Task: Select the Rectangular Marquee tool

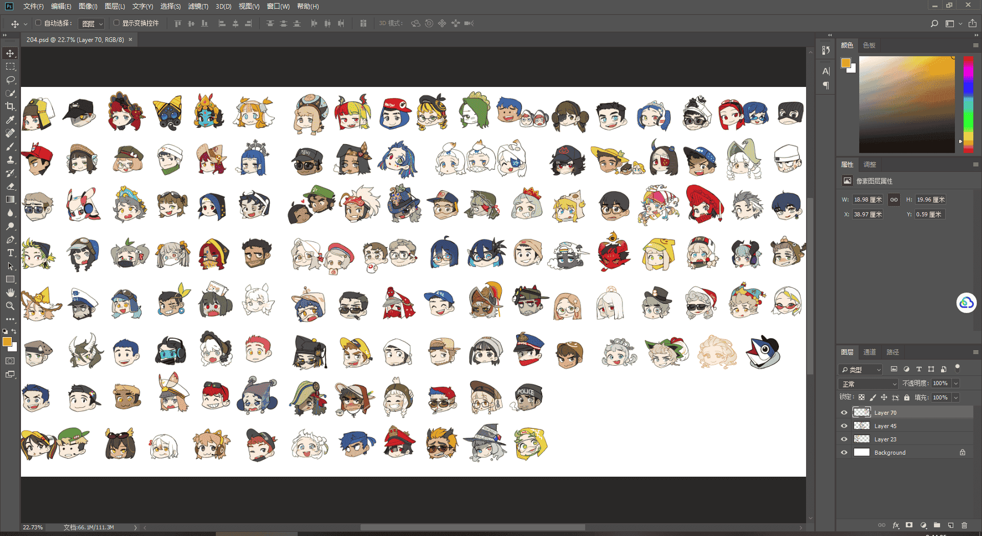Action: (x=10, y=66)
